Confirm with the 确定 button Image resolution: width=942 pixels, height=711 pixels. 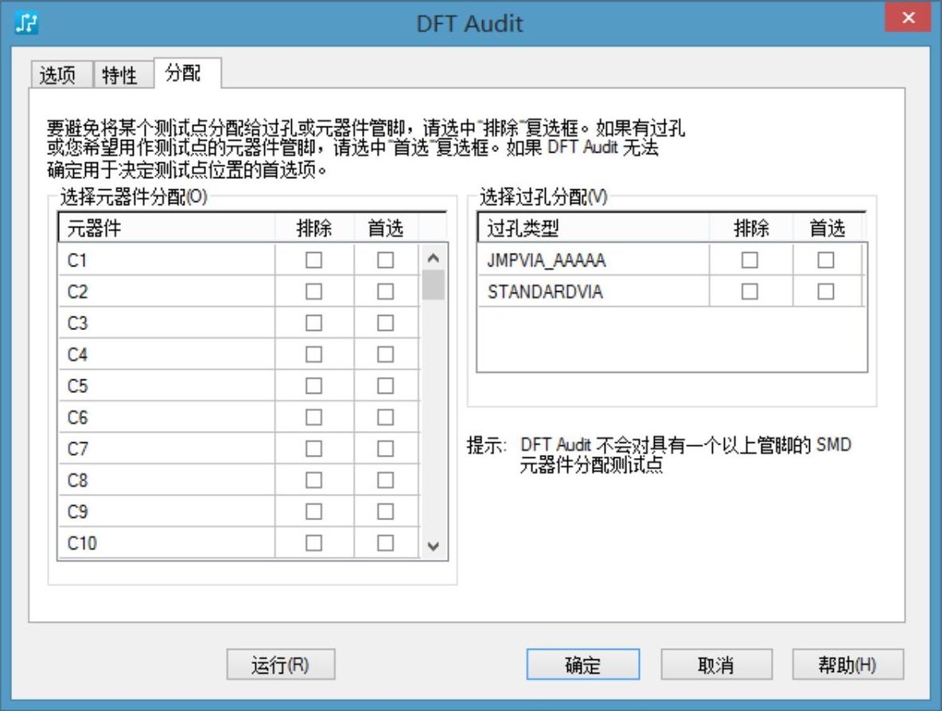pos(582,666)
